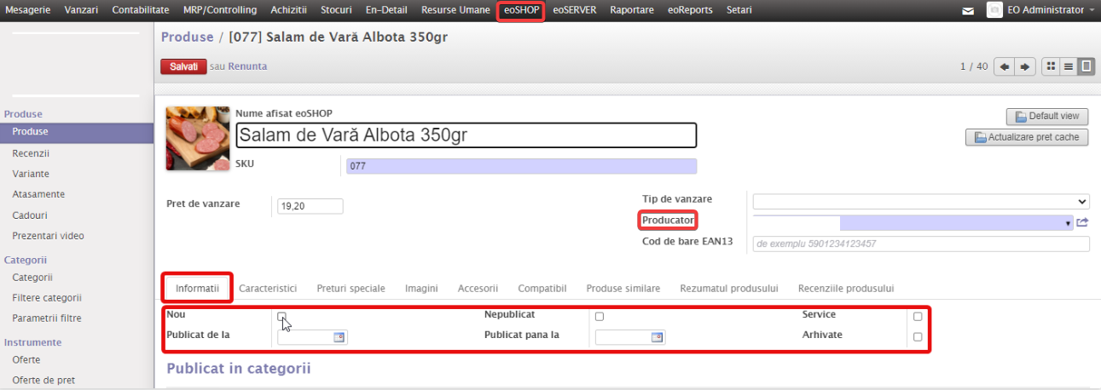Switch to form view icon
Screen dimensions: 1101x390
tap(1086, 66)
